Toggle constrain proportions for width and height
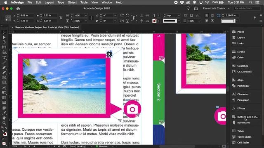This screenshot has height=148, width=264. tap(61, 18)
